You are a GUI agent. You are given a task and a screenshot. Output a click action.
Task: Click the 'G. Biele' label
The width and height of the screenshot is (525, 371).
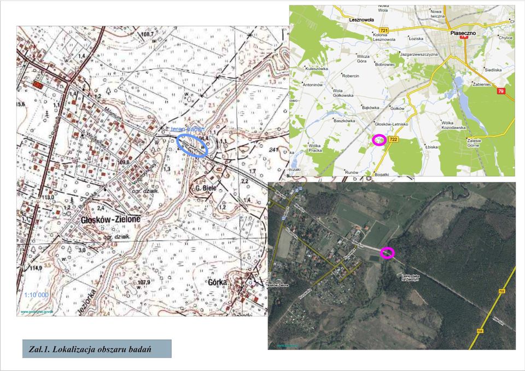click(x=206, y=188)
